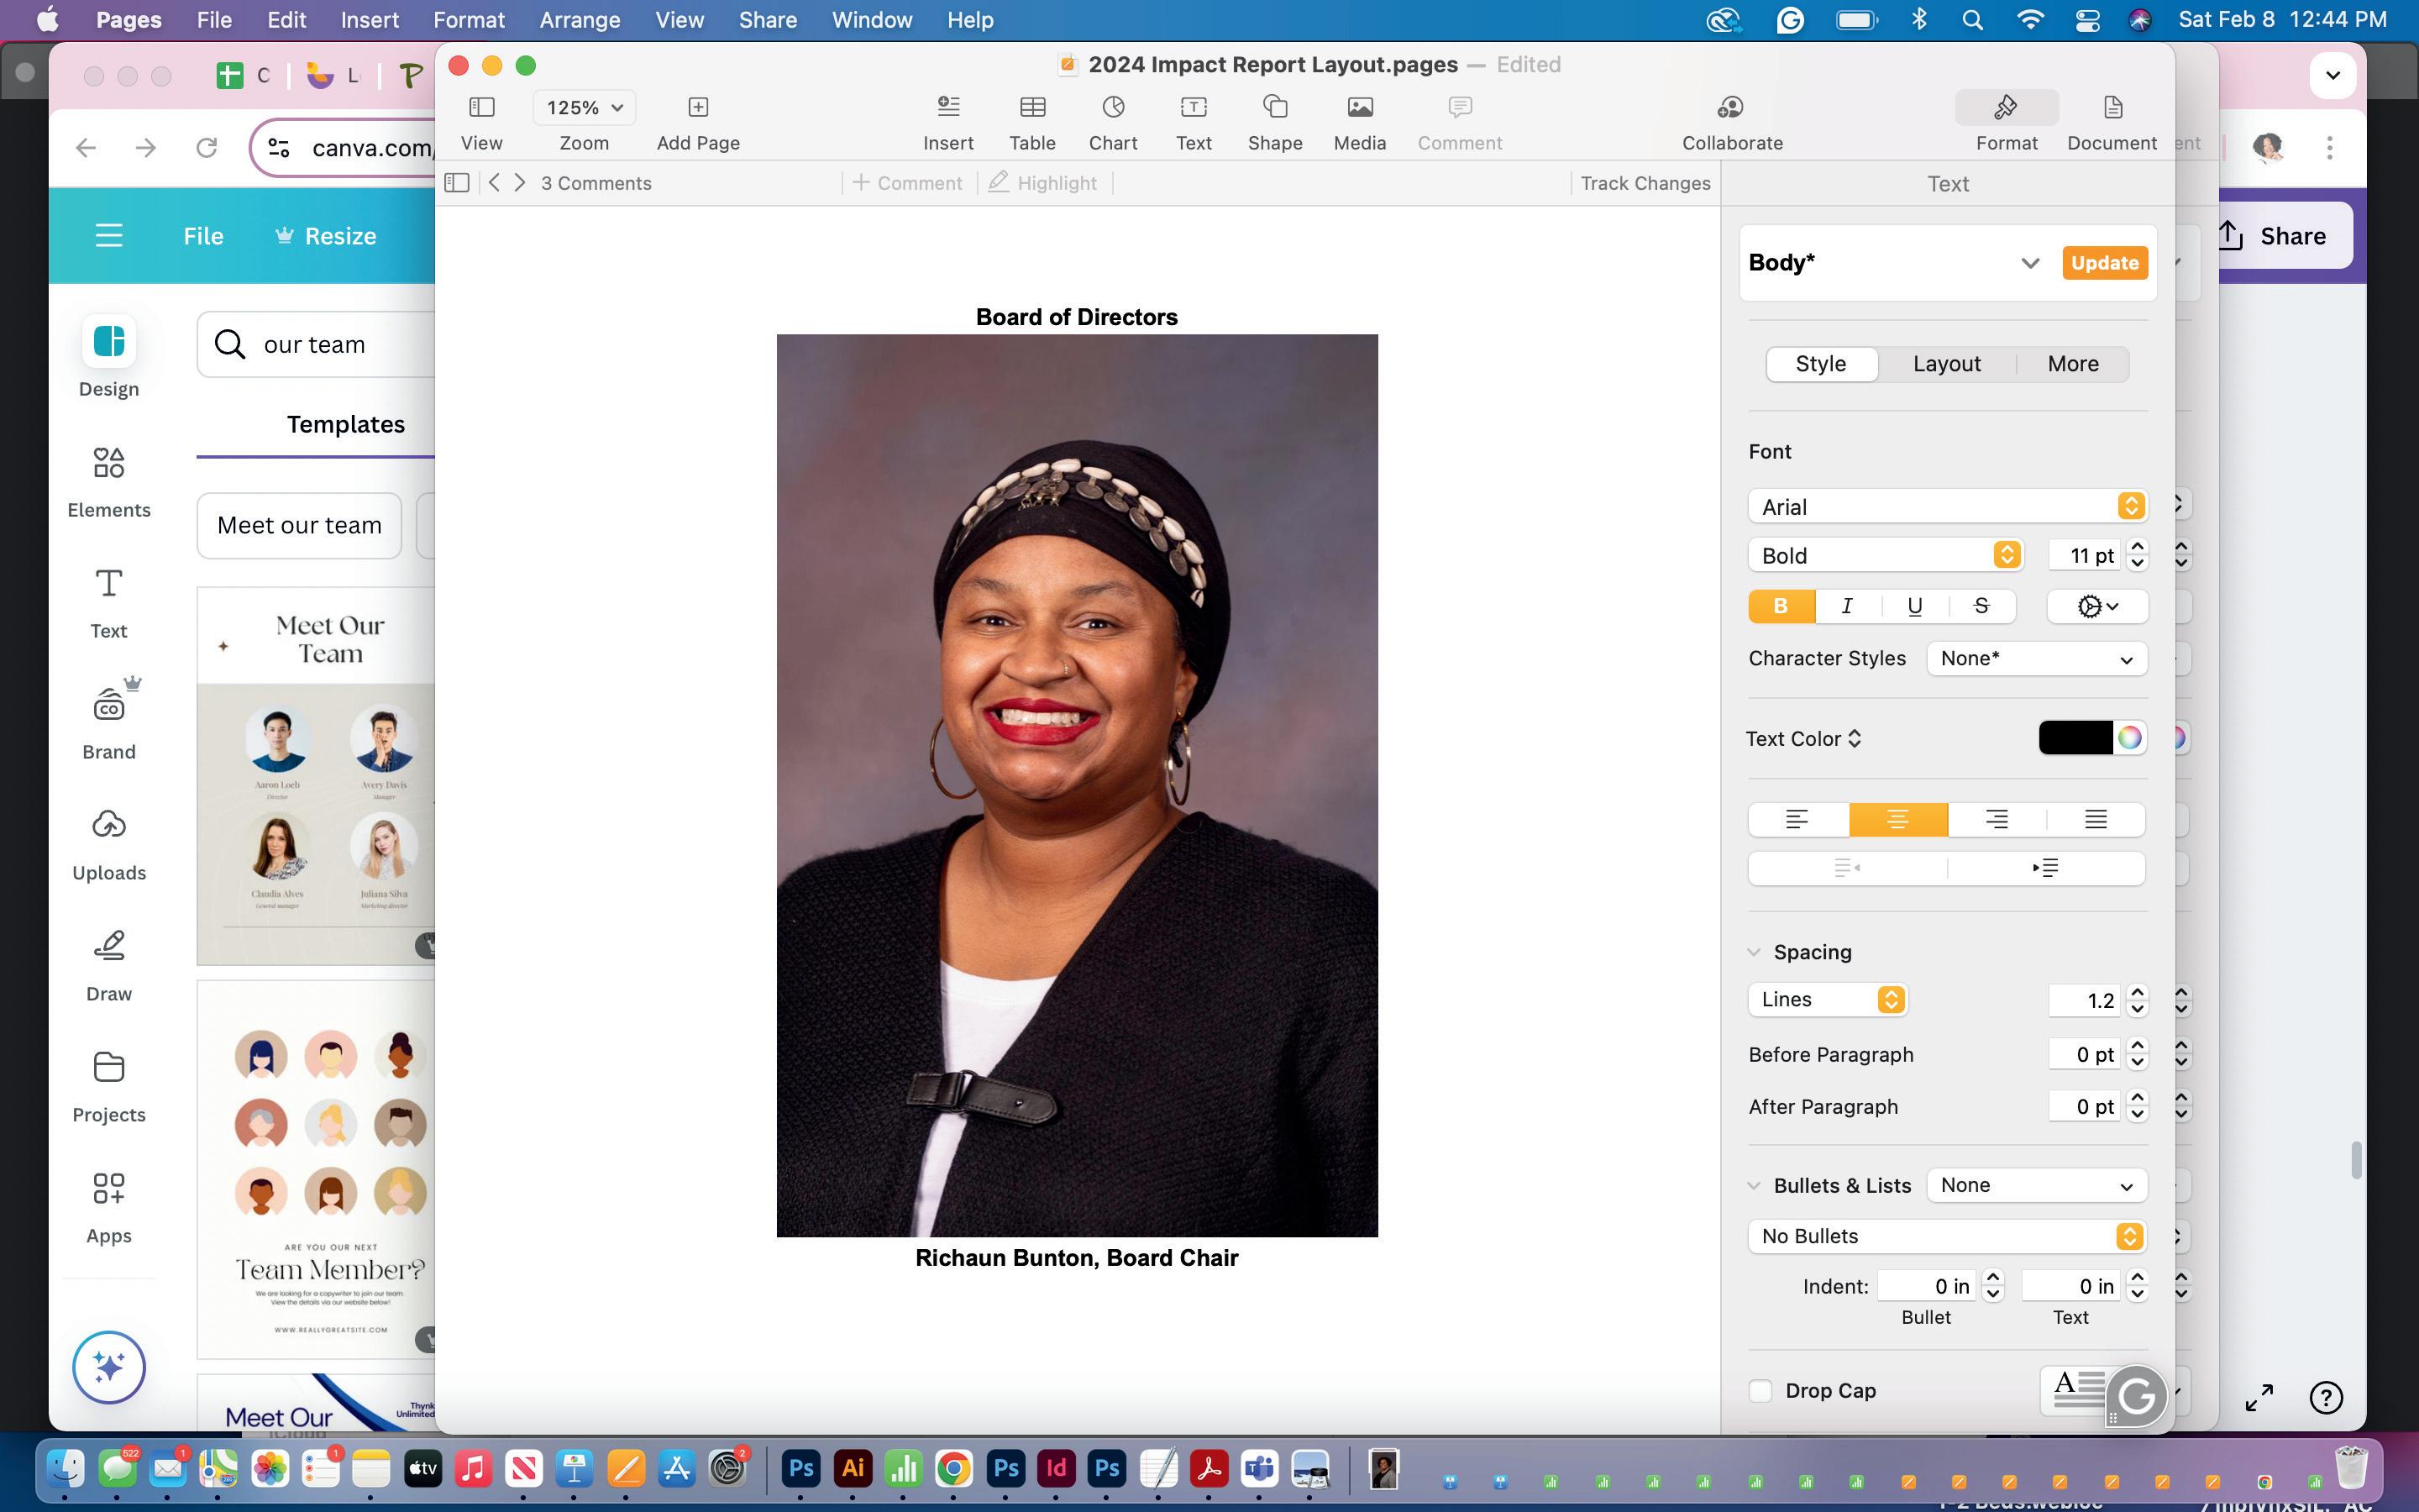
Task: Select right text alignment
Action: point(1997,820)
